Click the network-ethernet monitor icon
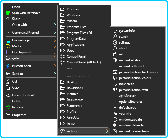 click(115, 66)
